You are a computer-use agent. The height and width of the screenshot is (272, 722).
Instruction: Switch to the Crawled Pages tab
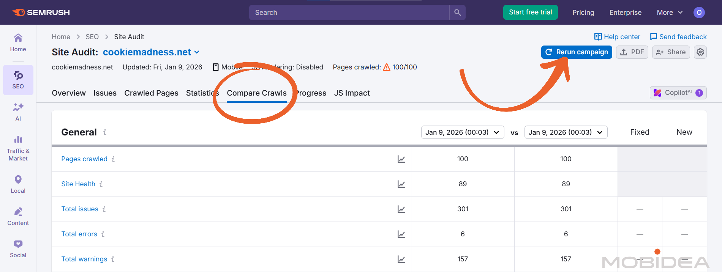[151, 93]
